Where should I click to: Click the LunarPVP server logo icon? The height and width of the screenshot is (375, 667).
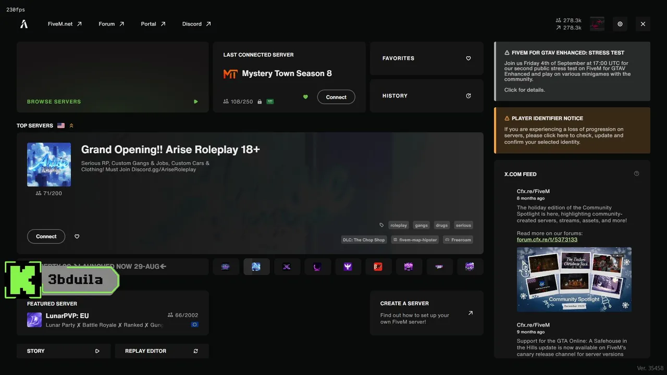click(34, 320)
